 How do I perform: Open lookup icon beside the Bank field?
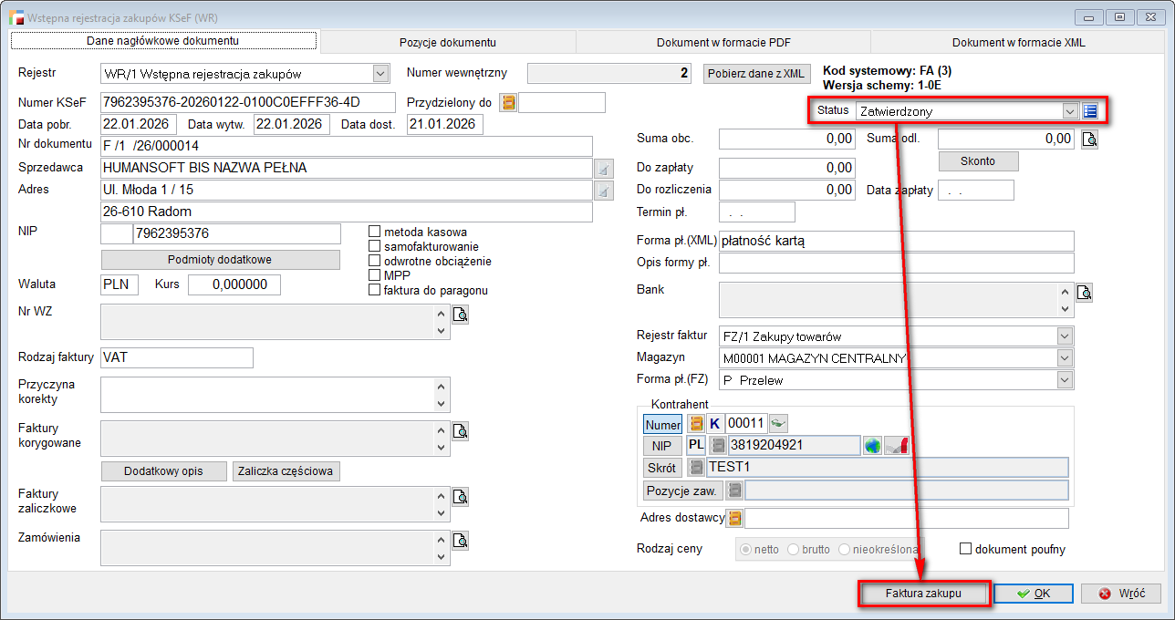(x=1084, y=293)
